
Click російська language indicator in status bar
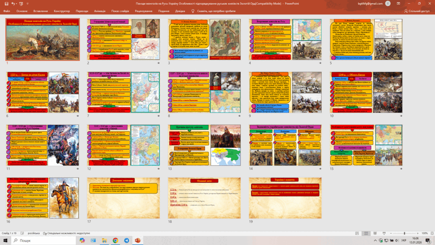[34, 233]
